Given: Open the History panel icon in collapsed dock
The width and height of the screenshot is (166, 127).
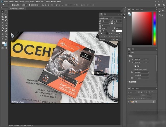Looking at the screenshot, I should click(x=125, y=11).
